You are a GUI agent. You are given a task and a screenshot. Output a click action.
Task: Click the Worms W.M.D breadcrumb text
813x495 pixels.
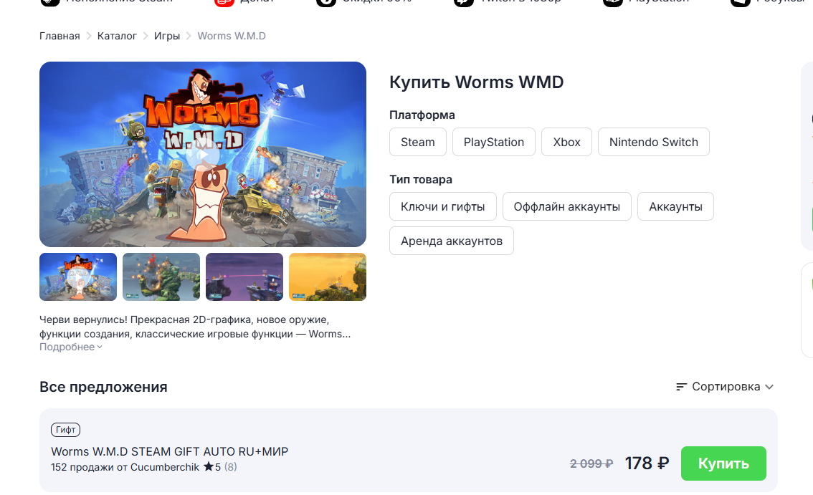coord(232,36)
